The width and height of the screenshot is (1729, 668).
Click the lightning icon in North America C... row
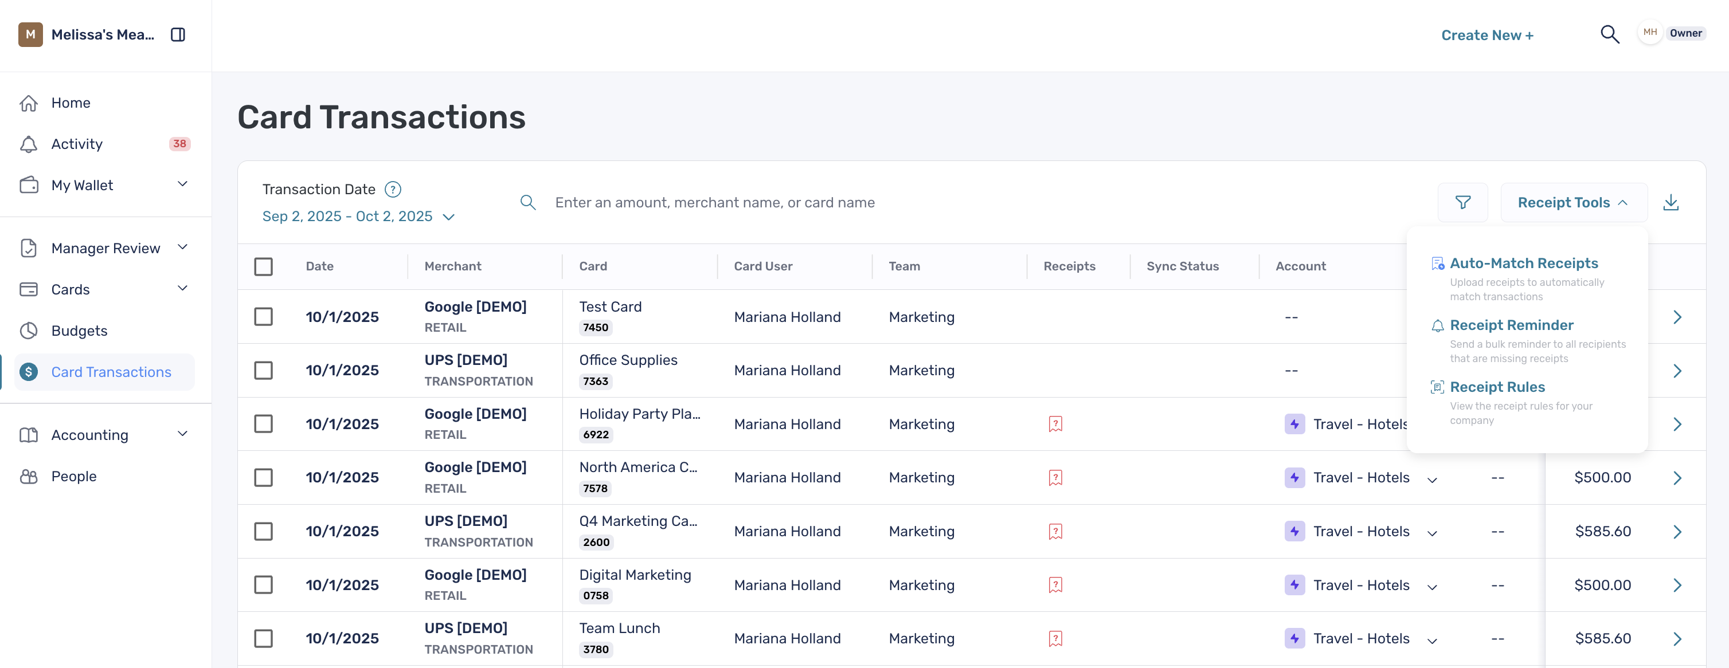pos(1294,478)
